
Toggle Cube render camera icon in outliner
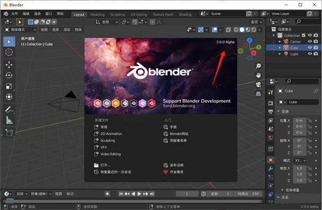click(316, 47)
